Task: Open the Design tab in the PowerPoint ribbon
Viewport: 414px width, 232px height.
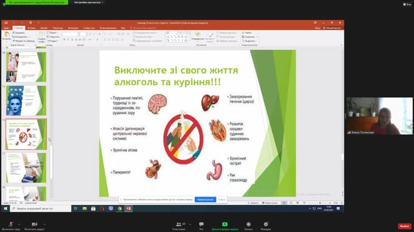Action: 44,28
